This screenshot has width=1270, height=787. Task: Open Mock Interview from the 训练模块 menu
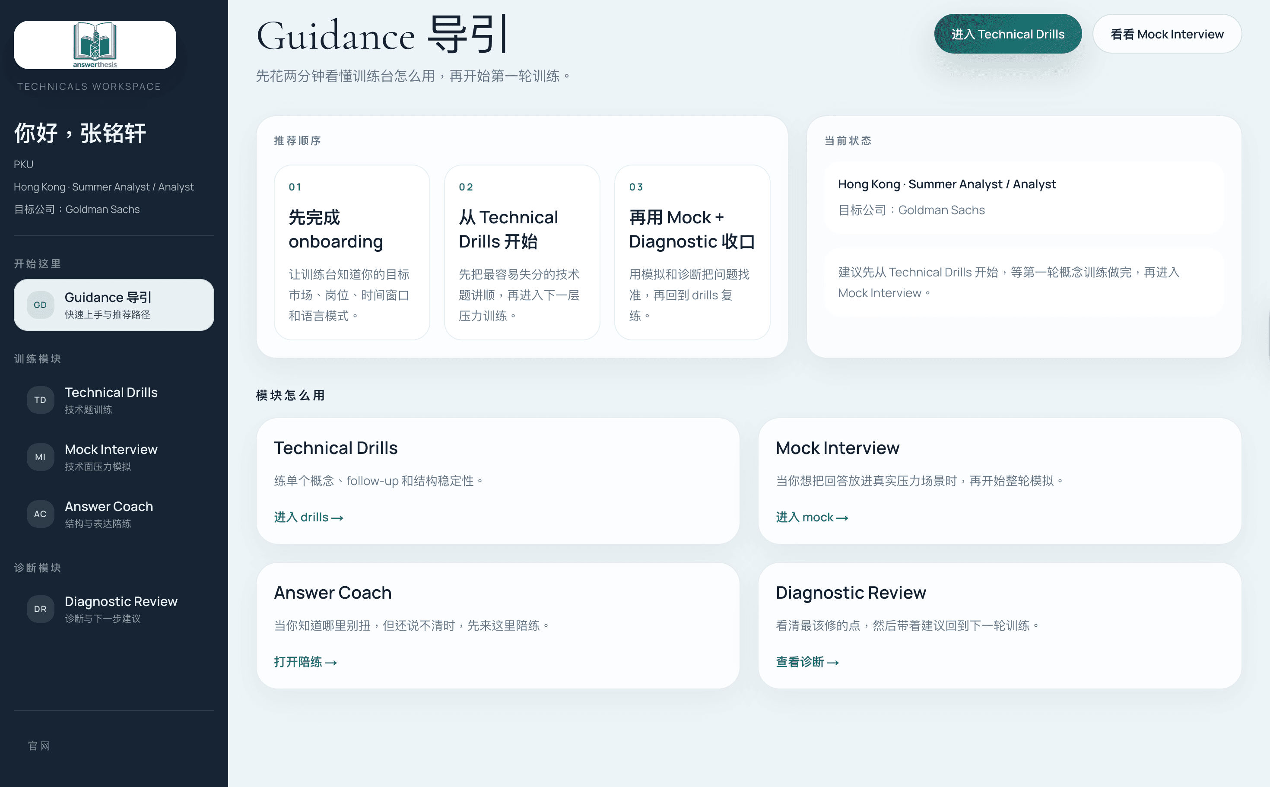click(111, 457)
